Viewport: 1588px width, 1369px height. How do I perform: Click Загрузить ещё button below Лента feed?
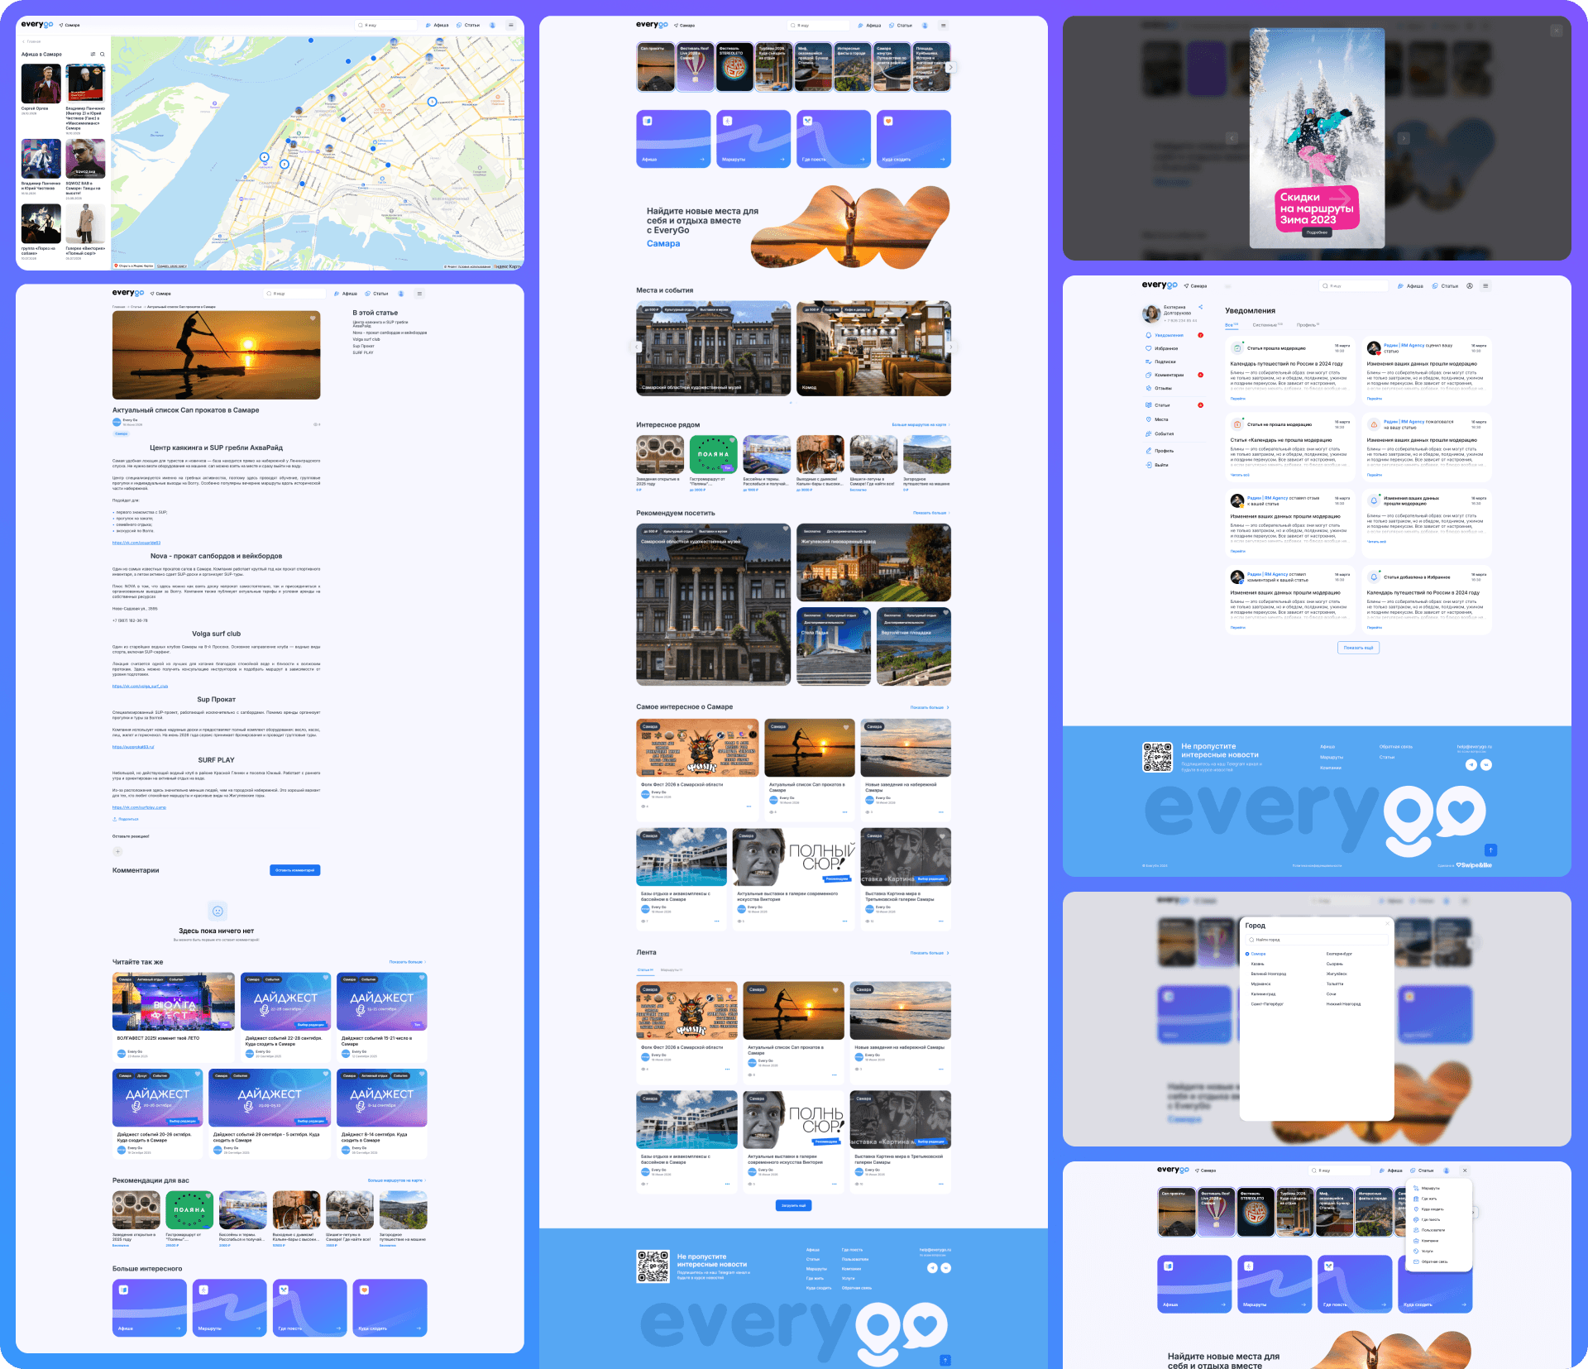pos(793,1206)
